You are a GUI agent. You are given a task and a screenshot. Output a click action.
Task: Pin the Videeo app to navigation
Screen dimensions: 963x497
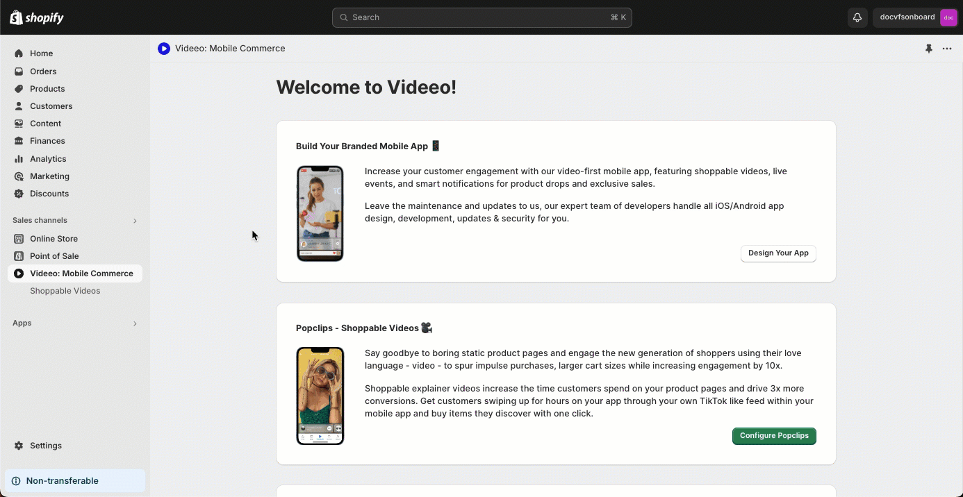[929, 49]
